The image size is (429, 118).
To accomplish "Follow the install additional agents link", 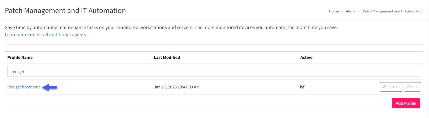I will 61,34.
